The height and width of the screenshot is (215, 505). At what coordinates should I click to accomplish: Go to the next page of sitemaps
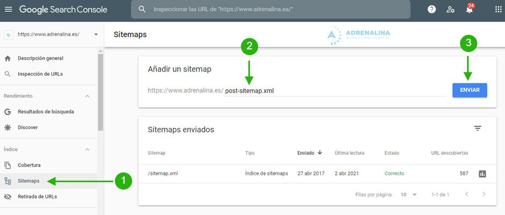[484, 194]
